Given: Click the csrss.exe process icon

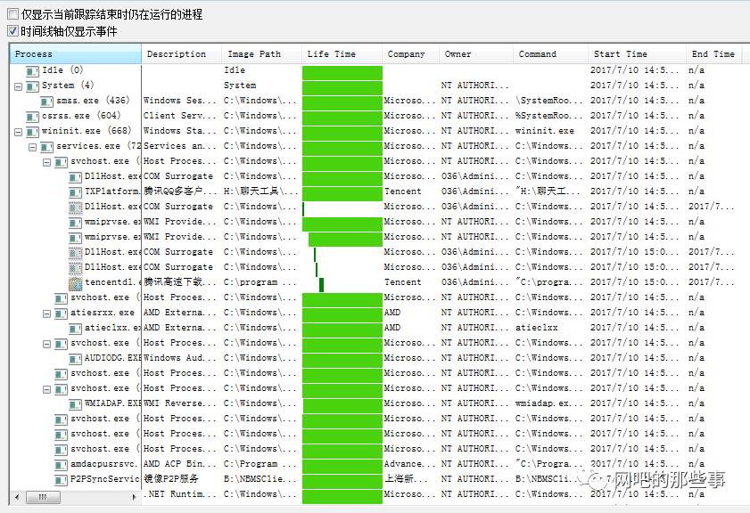Looking at the screenshot, I should click(x=33, y=116).
